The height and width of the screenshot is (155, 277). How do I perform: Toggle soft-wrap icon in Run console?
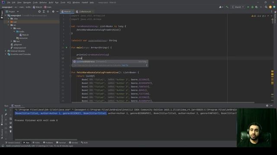[x=10, y=119]
